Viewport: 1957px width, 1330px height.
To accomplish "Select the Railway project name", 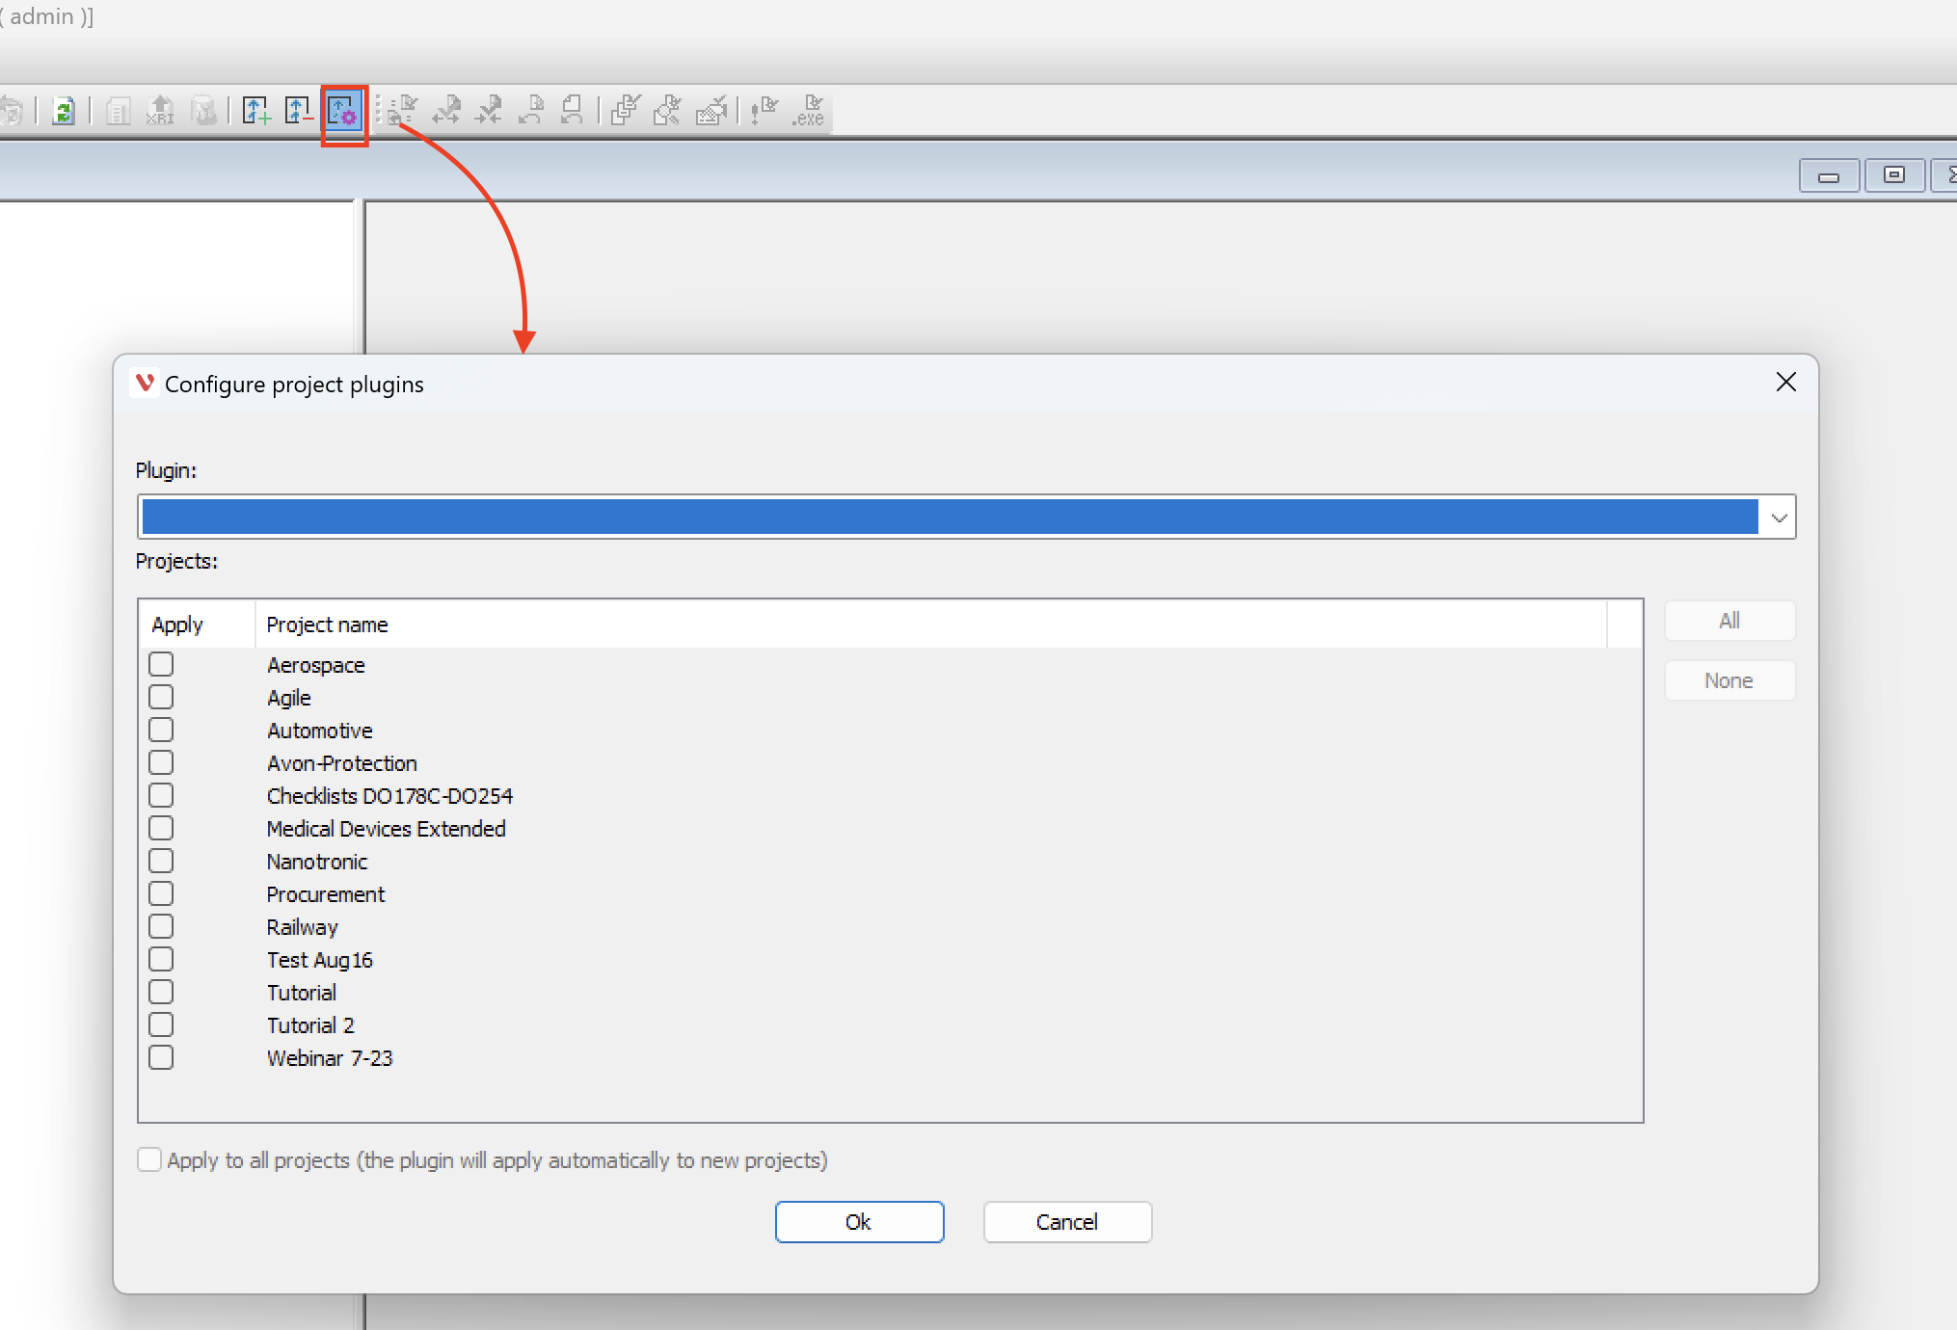I will point(303,927).
